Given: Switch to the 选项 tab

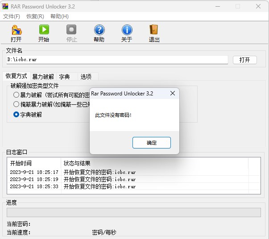Looking at the screenshot, I should pyautogui.click(x=88, y=76).
